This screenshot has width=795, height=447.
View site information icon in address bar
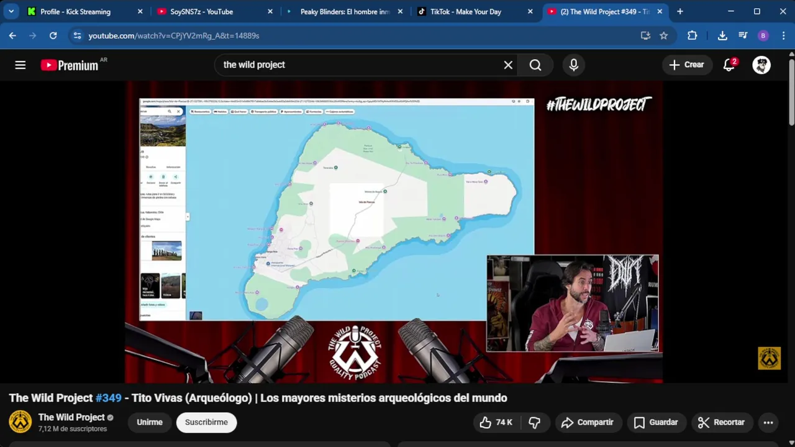pos(76,35)
